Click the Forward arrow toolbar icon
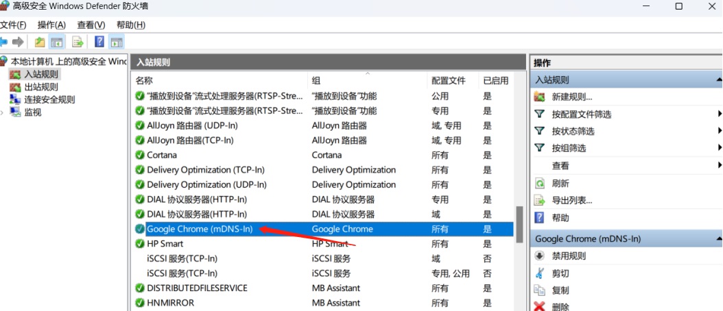Viewport: 723px width, 311px height. click(18, 42)
